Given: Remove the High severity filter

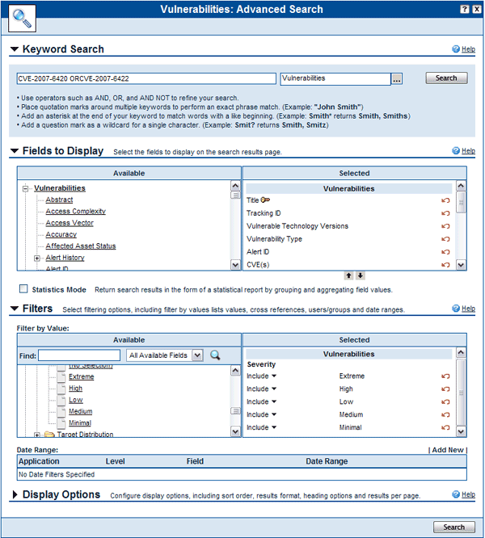Looking at the screenshot, I should [445, 389].
